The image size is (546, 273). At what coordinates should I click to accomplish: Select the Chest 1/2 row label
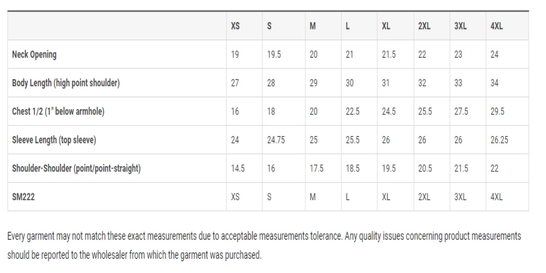point(58,112)
